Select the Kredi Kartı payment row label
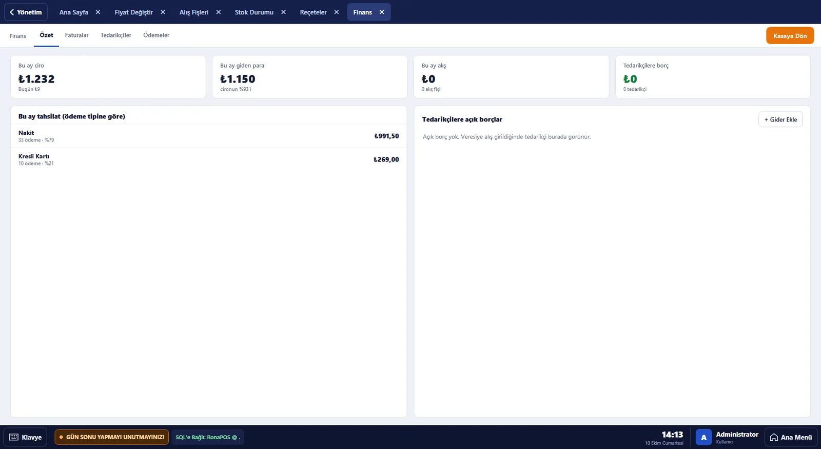This screenshot has height=449, width=821. [x=34, y=156]
